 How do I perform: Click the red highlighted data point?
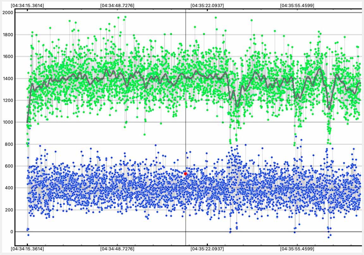(185, 174)
